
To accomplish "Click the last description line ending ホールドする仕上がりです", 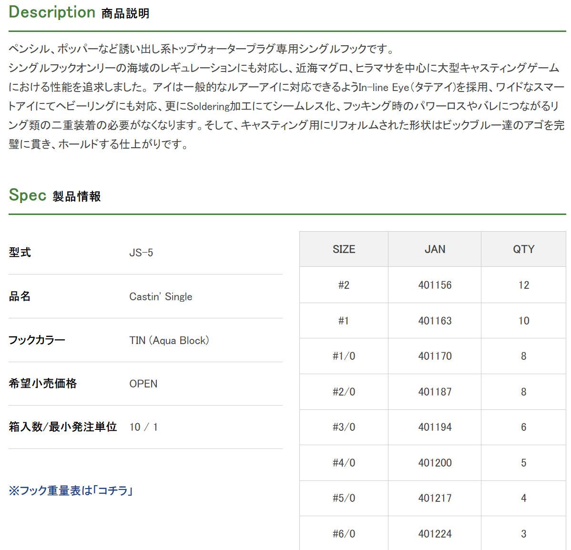I will click(x=98, y=144).
